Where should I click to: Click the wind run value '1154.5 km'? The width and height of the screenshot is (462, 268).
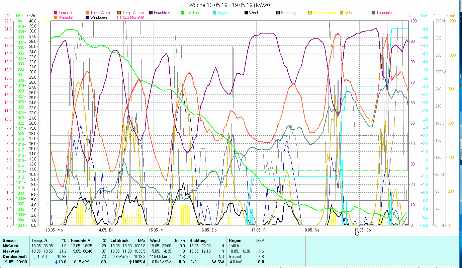(x=158, y=257)
